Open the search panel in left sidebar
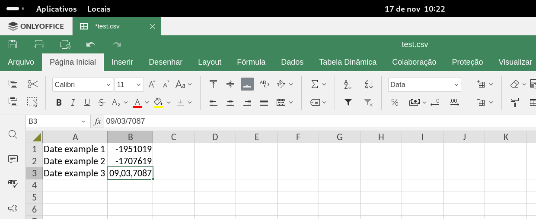536x219 pixels. (13, 135)
